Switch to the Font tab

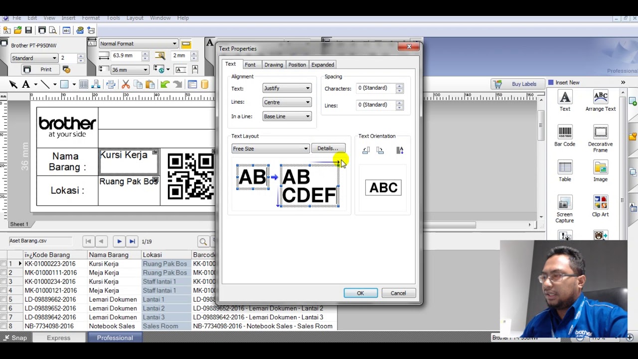pos(250,65)
